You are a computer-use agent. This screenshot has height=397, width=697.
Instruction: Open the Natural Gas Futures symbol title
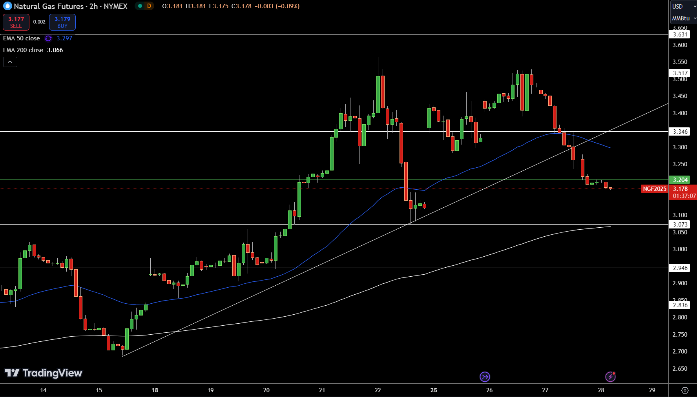click(71, 6)
